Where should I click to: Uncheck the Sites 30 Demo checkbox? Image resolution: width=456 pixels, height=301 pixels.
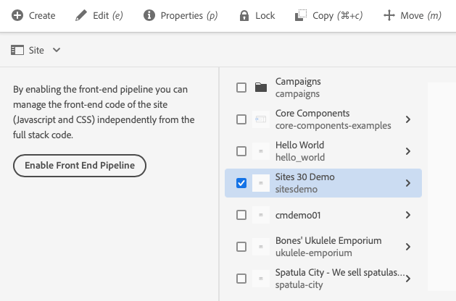pyautogui.click(x=241, y=183)
